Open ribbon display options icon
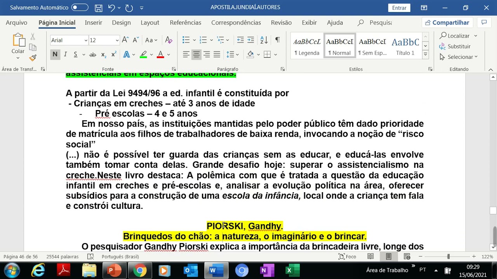The width and height of the screenshot is (497, 279). [424, 8]
